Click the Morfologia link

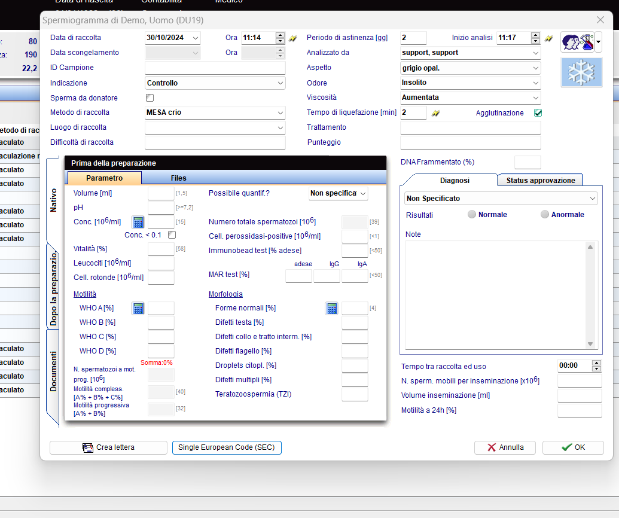click(225, 294)
